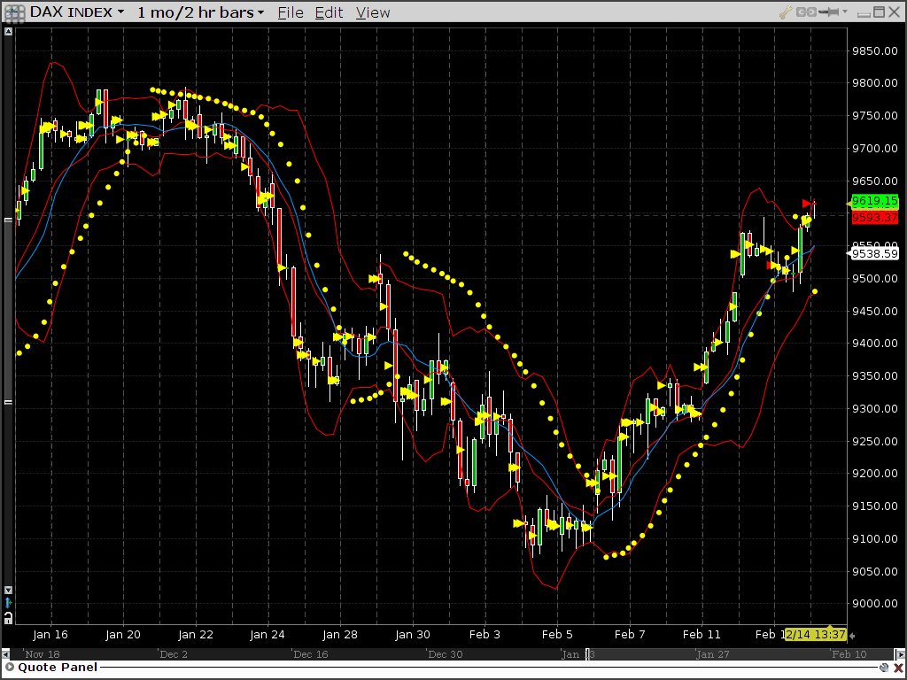Open the File menu
This screenshot has height=680, width=907.
[x=291, y=12]
